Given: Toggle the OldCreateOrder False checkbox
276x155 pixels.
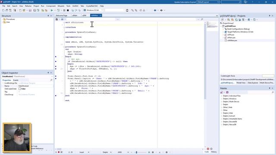Looking at the screenshot, I should pyautogui.click(x=20, y=89).
